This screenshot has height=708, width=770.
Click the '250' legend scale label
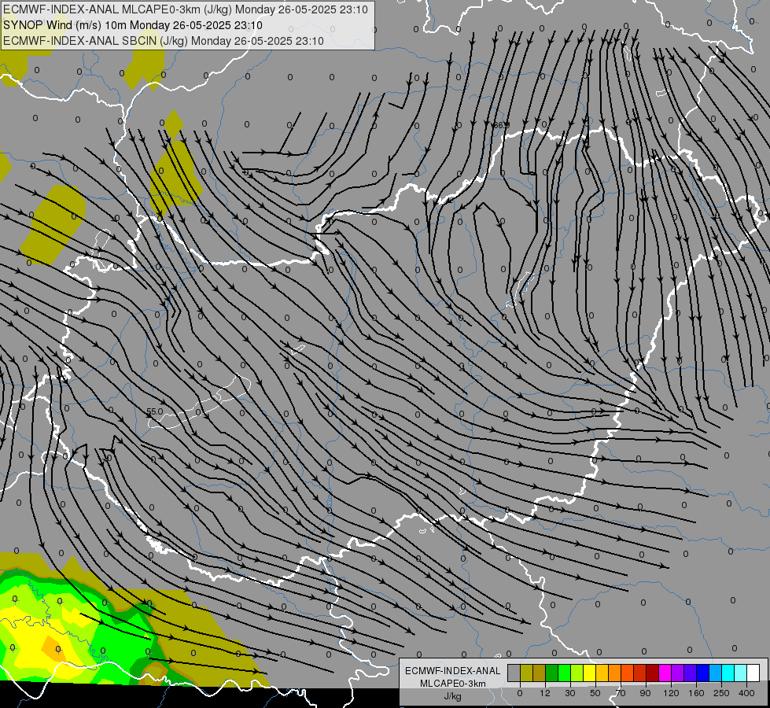[x=721, y=693]
